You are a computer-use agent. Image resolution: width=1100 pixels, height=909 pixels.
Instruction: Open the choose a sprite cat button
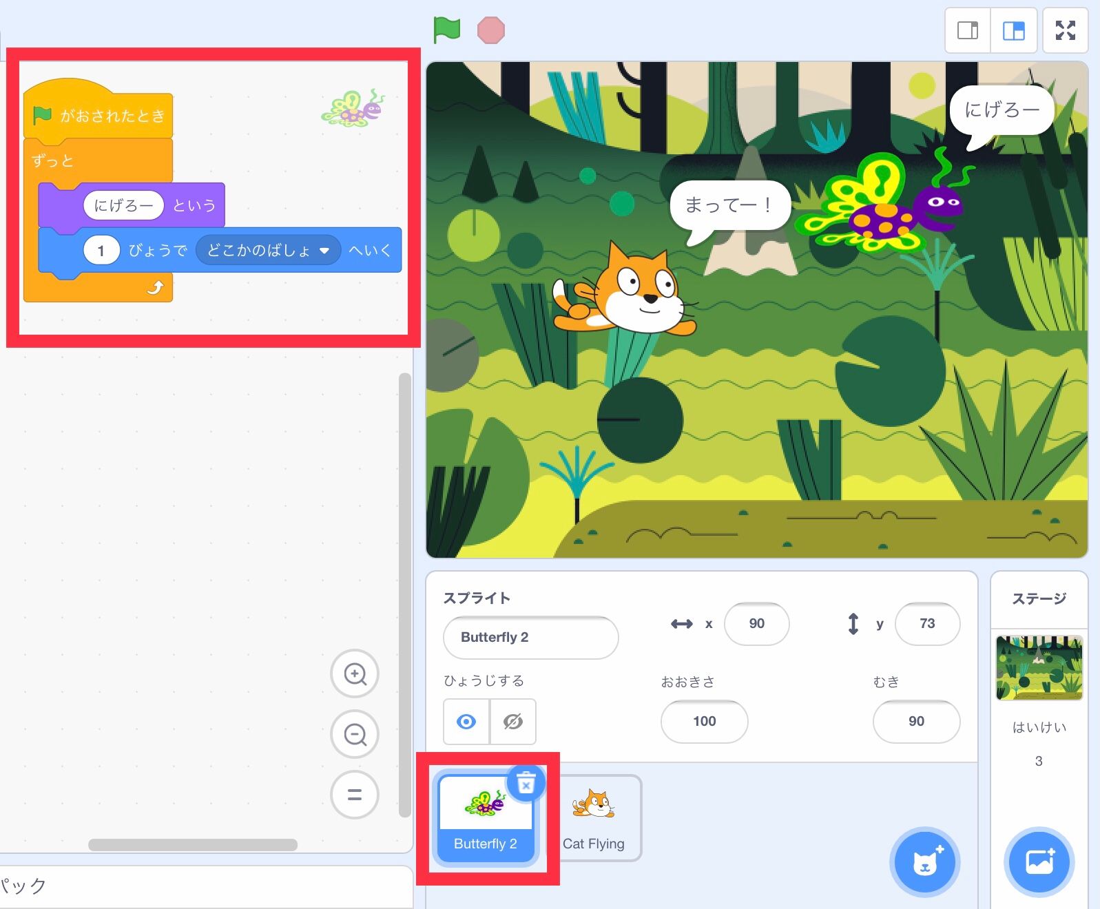tap(924, 861)
